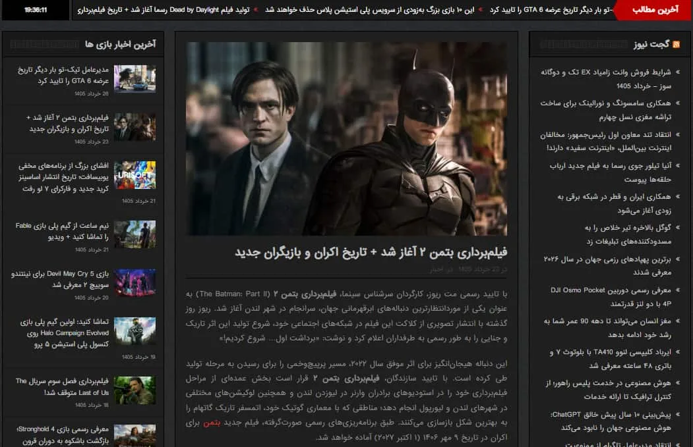
Task: Open sidebar title about Devil May Cry 5 Switch 2
Action: tap(59, 279)
